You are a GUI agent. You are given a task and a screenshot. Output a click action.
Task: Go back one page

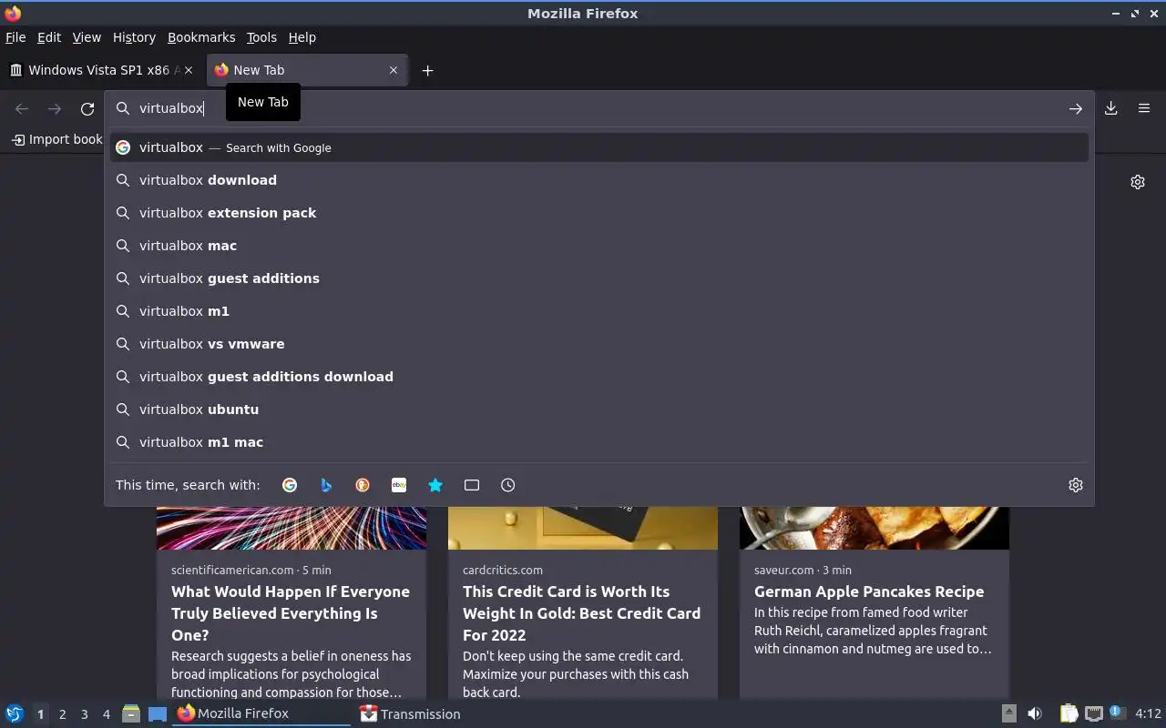tap(22, 109)
